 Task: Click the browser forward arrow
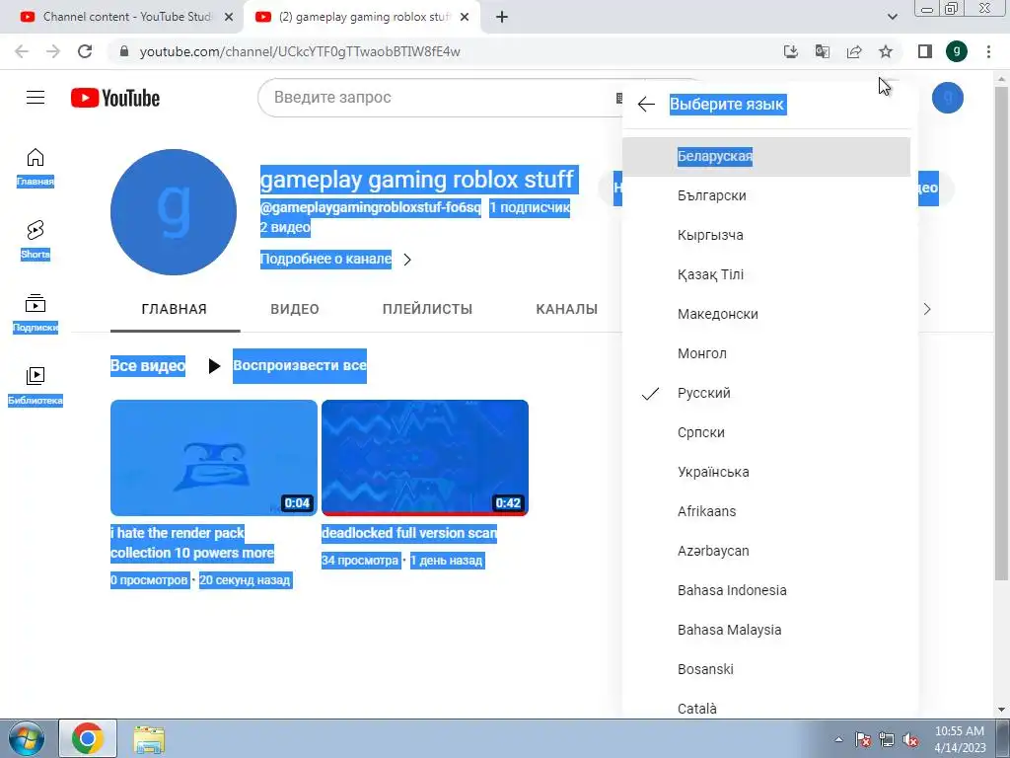(x=53, y=51)
